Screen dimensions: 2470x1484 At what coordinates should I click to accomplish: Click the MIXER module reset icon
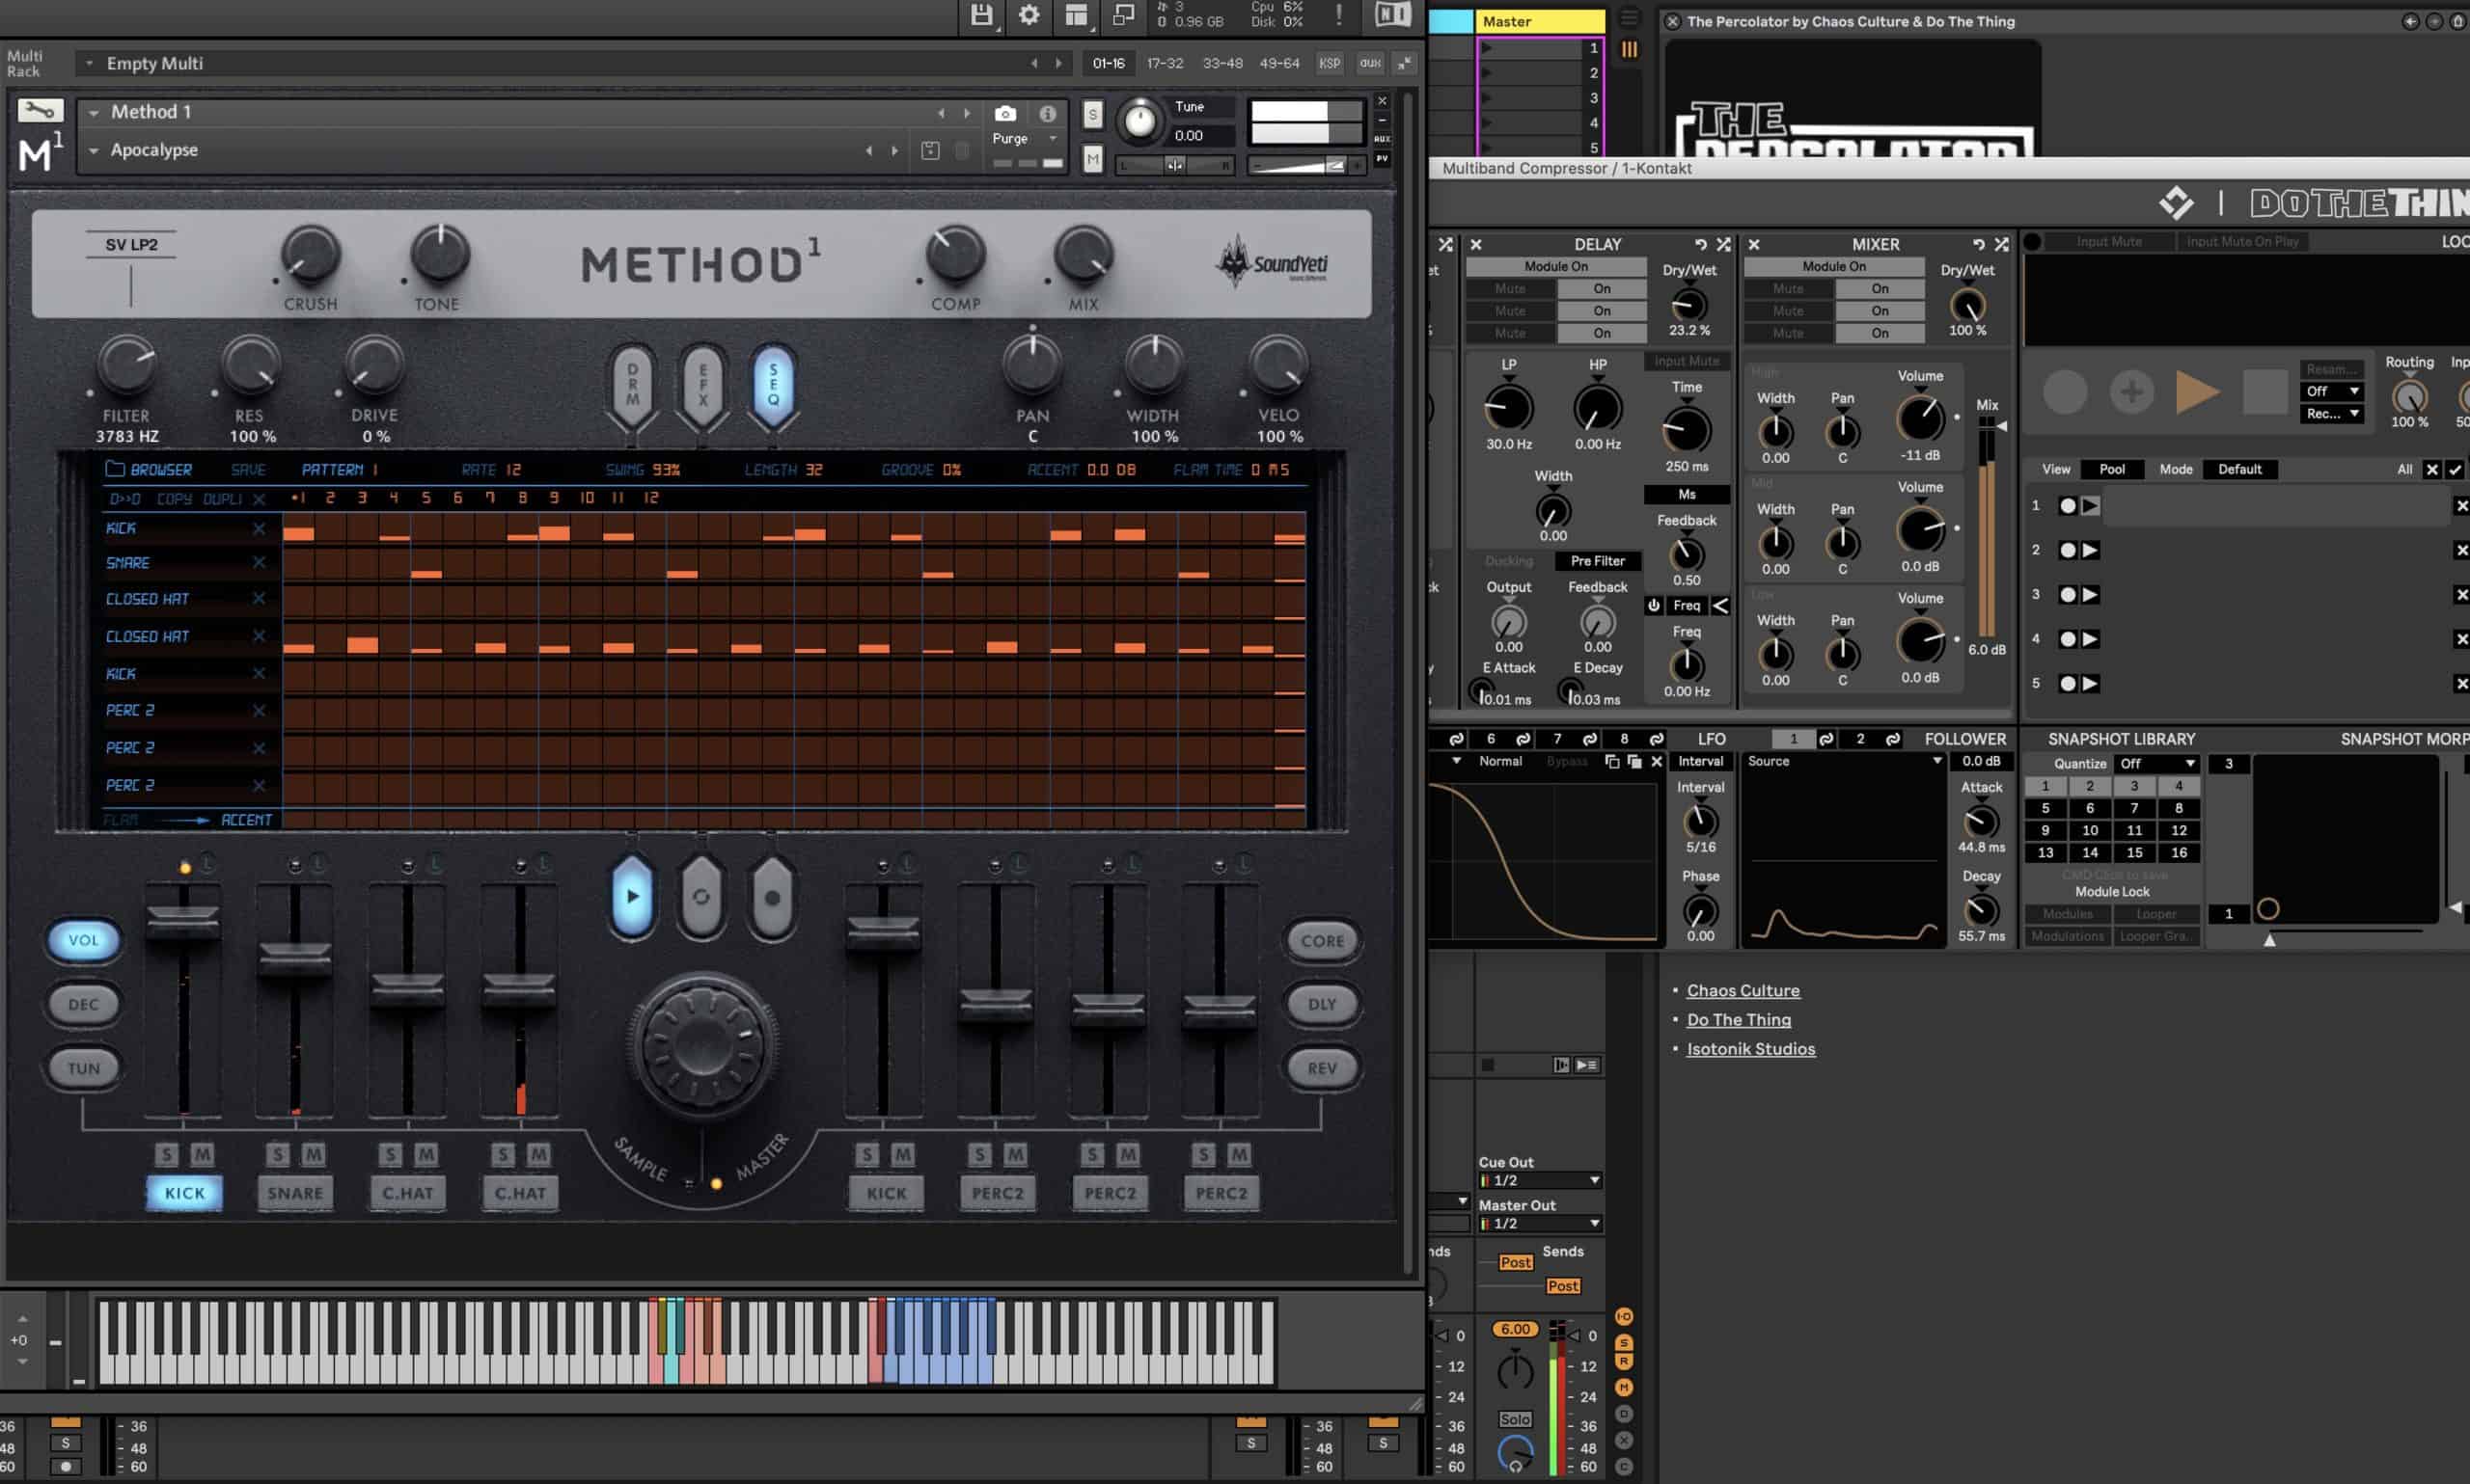click(x=1979, y=244)
